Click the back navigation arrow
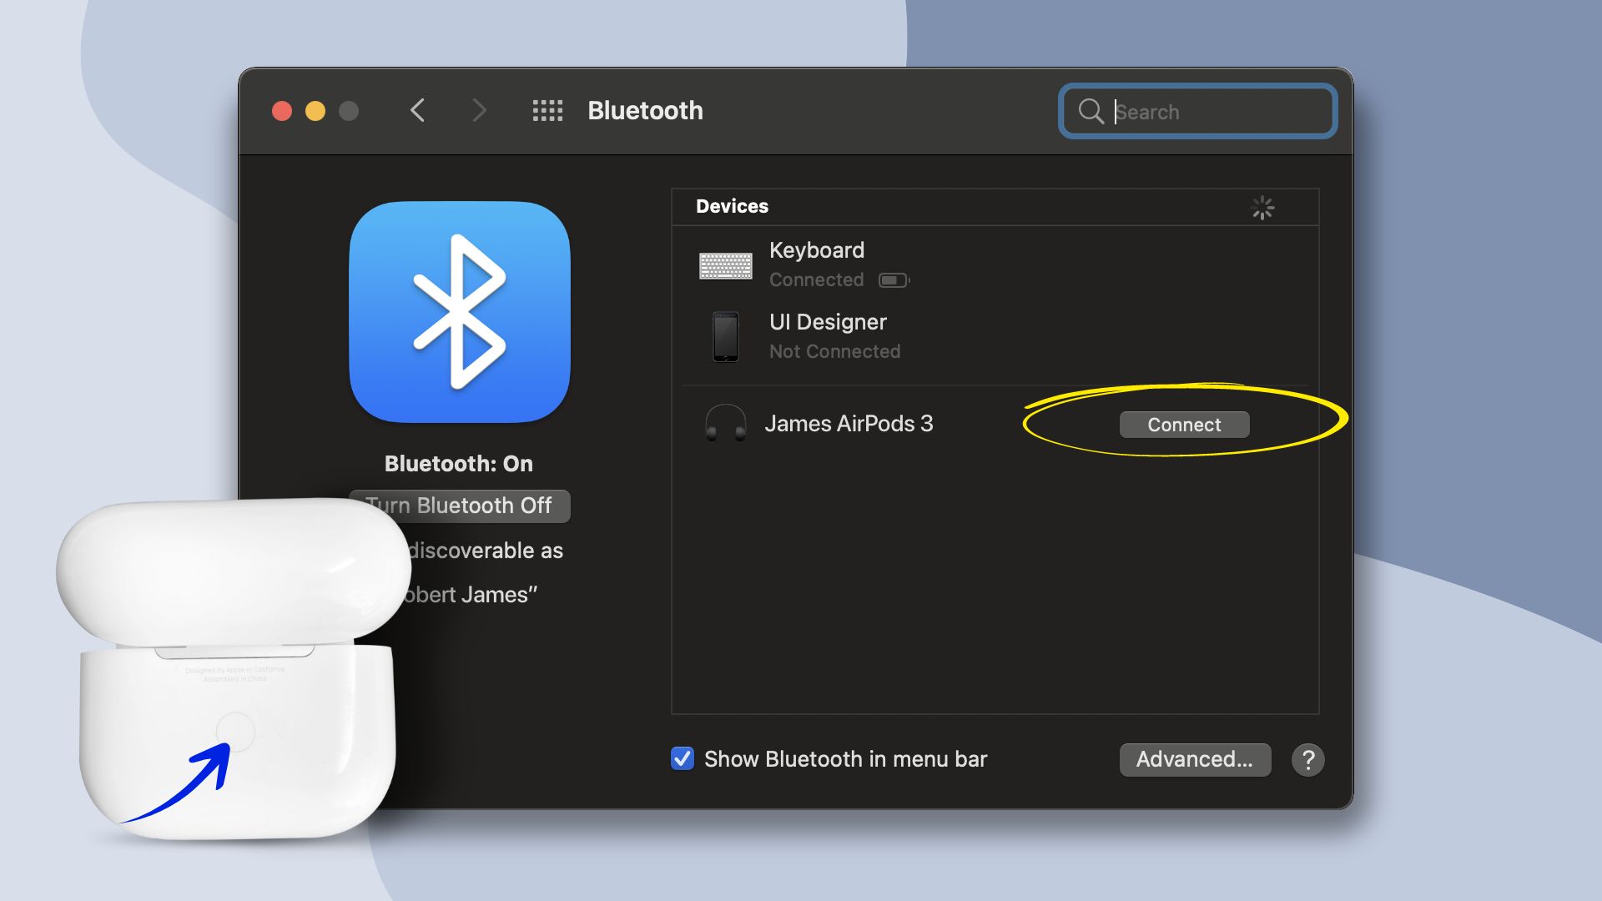The width and height of the screenshot is (1602, 901). (418, 110)
